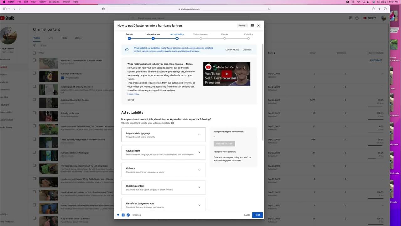Click NEXT to continue
401x226 pixels.
258,215
